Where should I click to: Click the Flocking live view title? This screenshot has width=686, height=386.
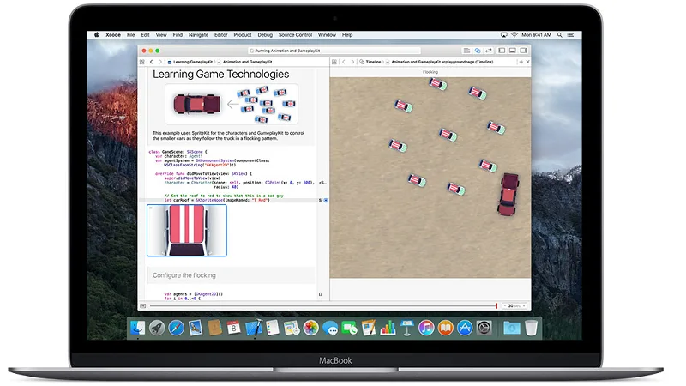(430, 72)
